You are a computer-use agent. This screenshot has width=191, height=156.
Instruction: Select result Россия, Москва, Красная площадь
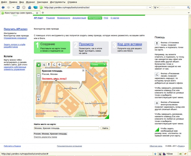[50, 134]
